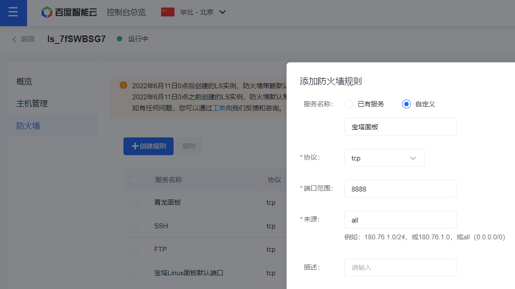Click the 青龙面板 service name text

pyautogui.click(x=167, y=203)
